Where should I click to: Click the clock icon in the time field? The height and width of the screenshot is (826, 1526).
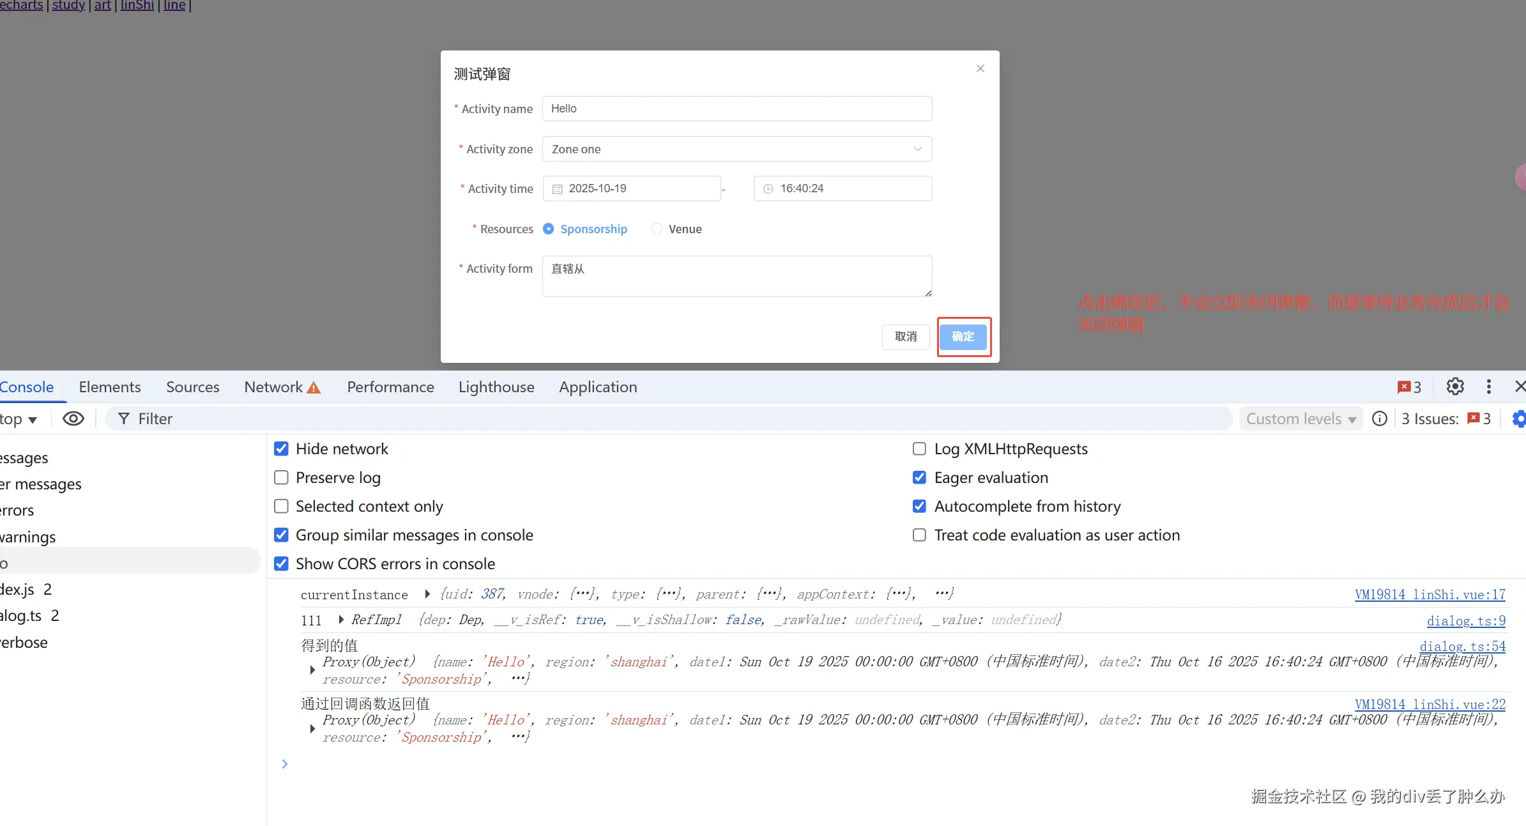(768, 189)
